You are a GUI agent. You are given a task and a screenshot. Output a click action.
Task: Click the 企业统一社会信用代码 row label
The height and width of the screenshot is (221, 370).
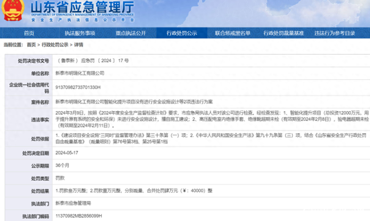coord(29,88)
